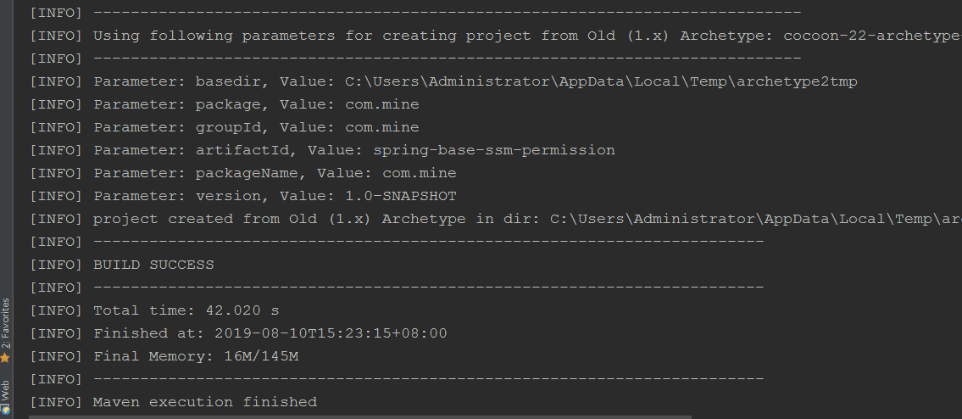Click the Favorites star icon
Screen dimensions: 962x419
5,358
